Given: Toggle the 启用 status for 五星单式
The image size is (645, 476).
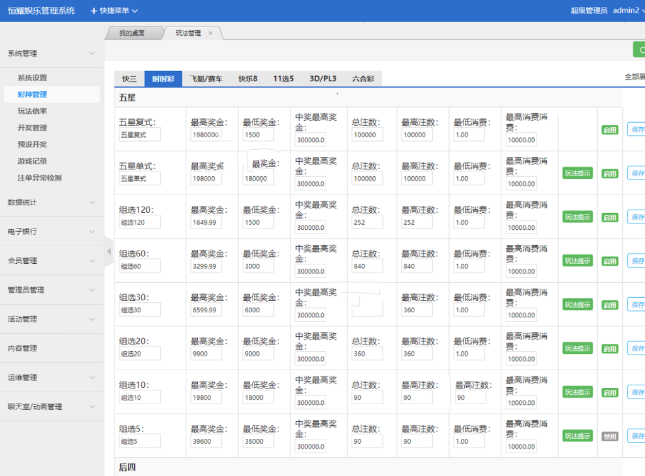Looking at the screenshot, I should (610, 174).
